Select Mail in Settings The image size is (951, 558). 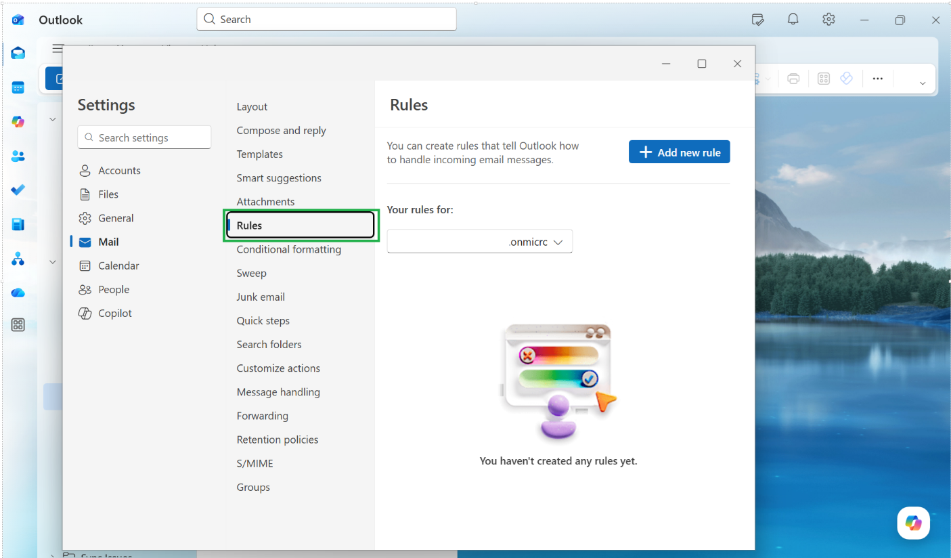tap(99, 242)
